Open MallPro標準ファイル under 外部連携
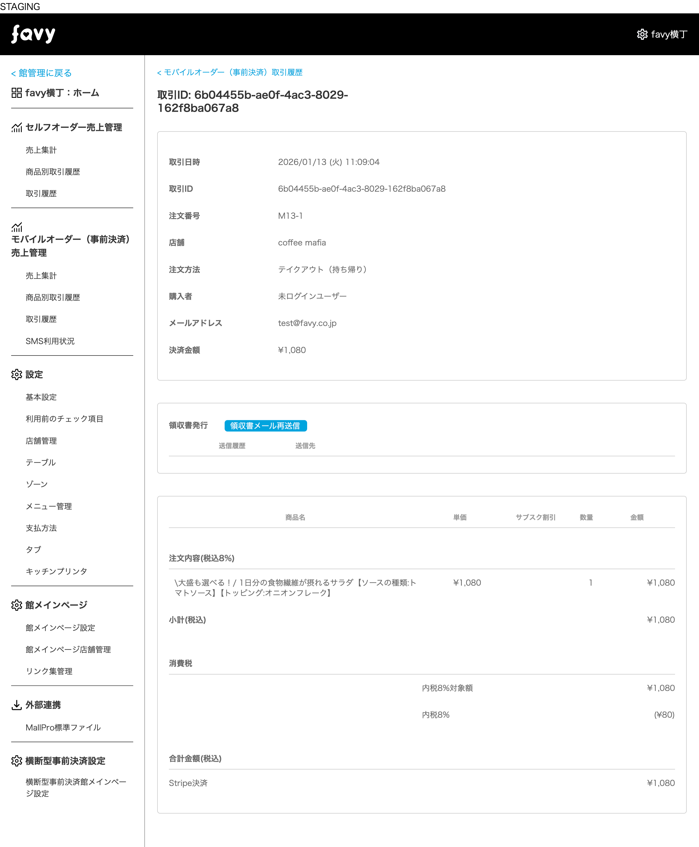 pos(63,727)
